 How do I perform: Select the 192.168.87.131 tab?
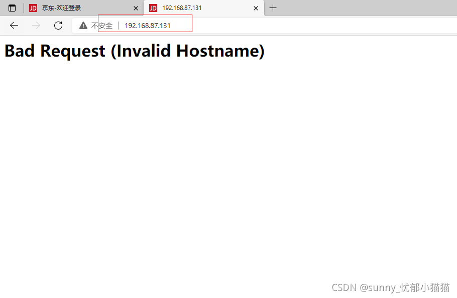click(x=203, y=8)
